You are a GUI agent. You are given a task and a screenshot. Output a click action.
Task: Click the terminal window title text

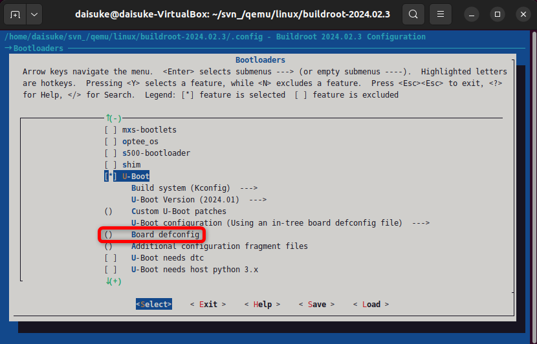(x=232, y=14)
